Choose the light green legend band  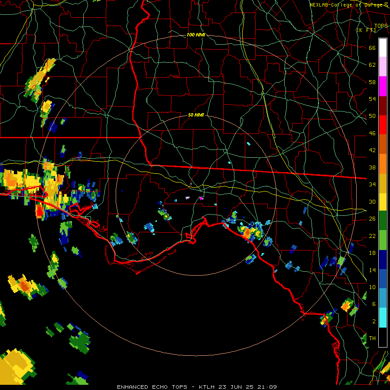(x=383, y=240)
